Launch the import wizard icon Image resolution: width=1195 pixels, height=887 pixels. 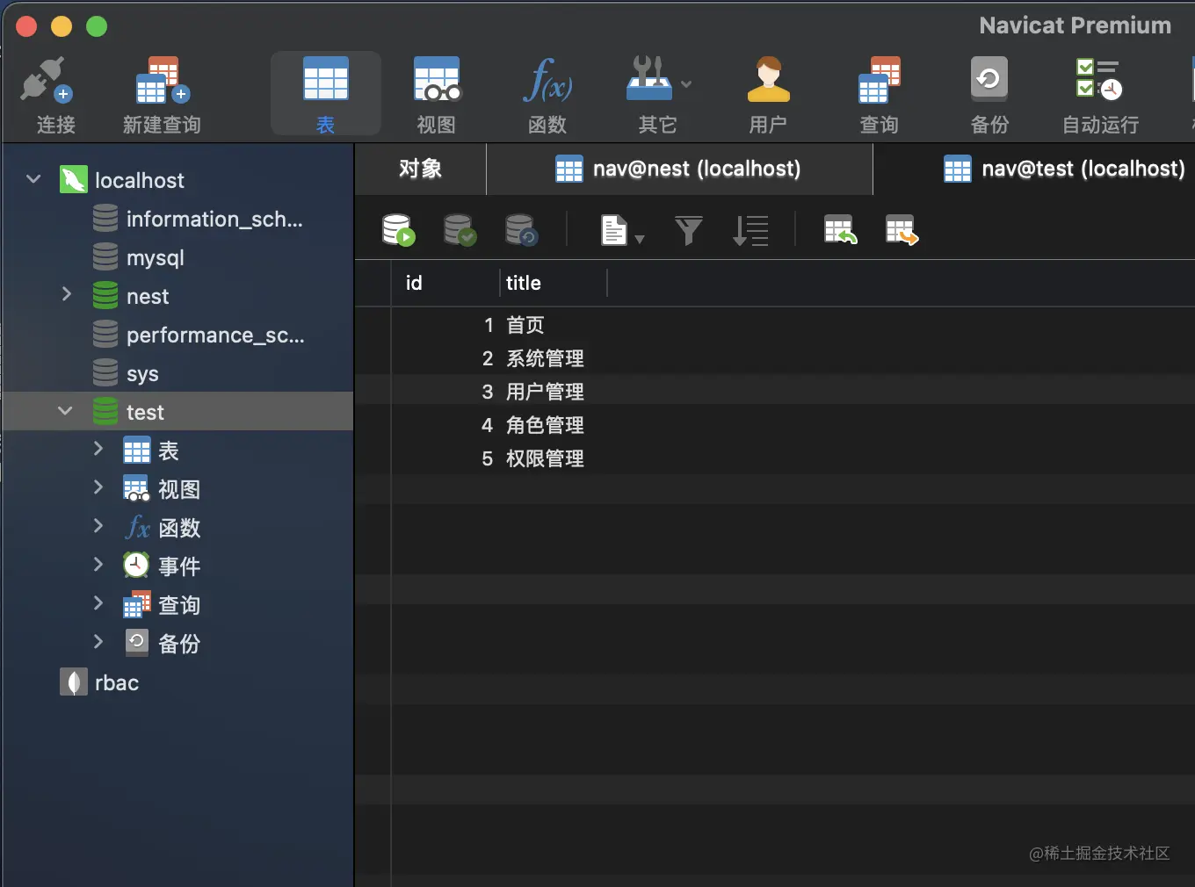coord(839,230)
